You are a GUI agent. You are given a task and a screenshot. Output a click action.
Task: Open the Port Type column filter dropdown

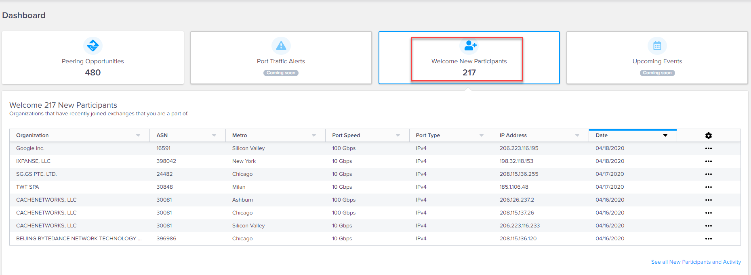coord(482,135)
